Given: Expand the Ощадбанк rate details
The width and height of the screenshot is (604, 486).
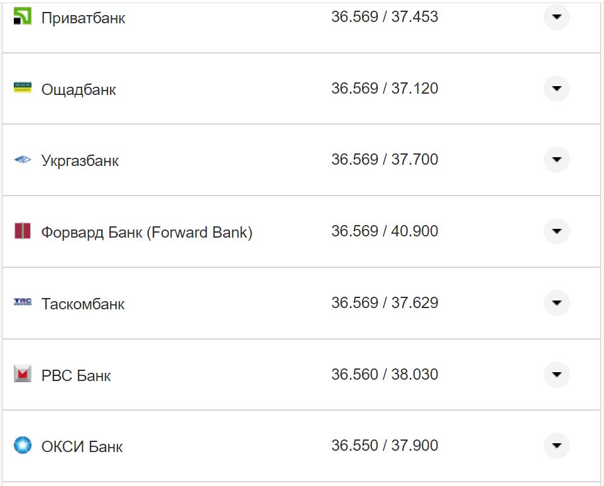Looking at the screenshot, I should click(x=556, y=89).
